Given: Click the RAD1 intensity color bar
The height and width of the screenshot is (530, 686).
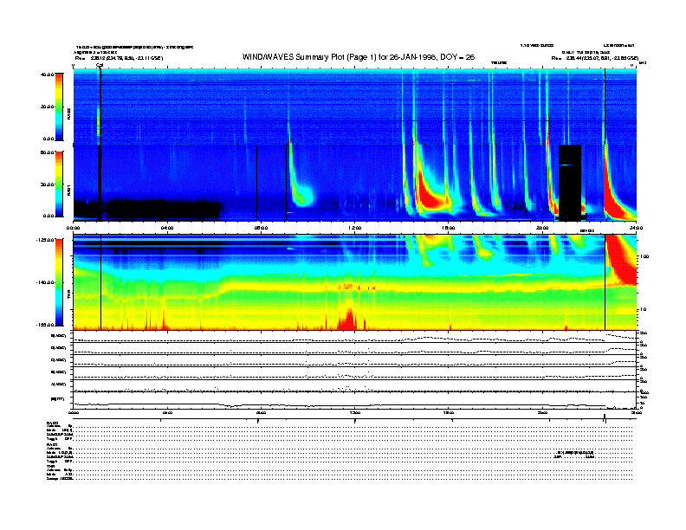Looking at the screenshot, I should [59, 184].
